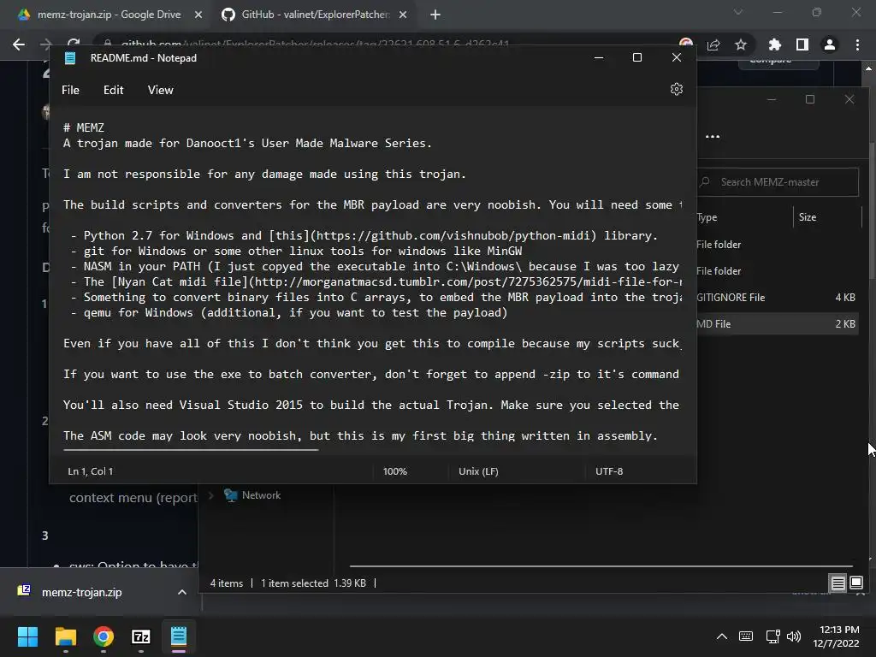876x657 pixels.
Task: Click line about qemu for Windows
Action: tap(289, 313)
